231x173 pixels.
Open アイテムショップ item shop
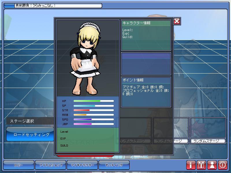coord(51,165)
